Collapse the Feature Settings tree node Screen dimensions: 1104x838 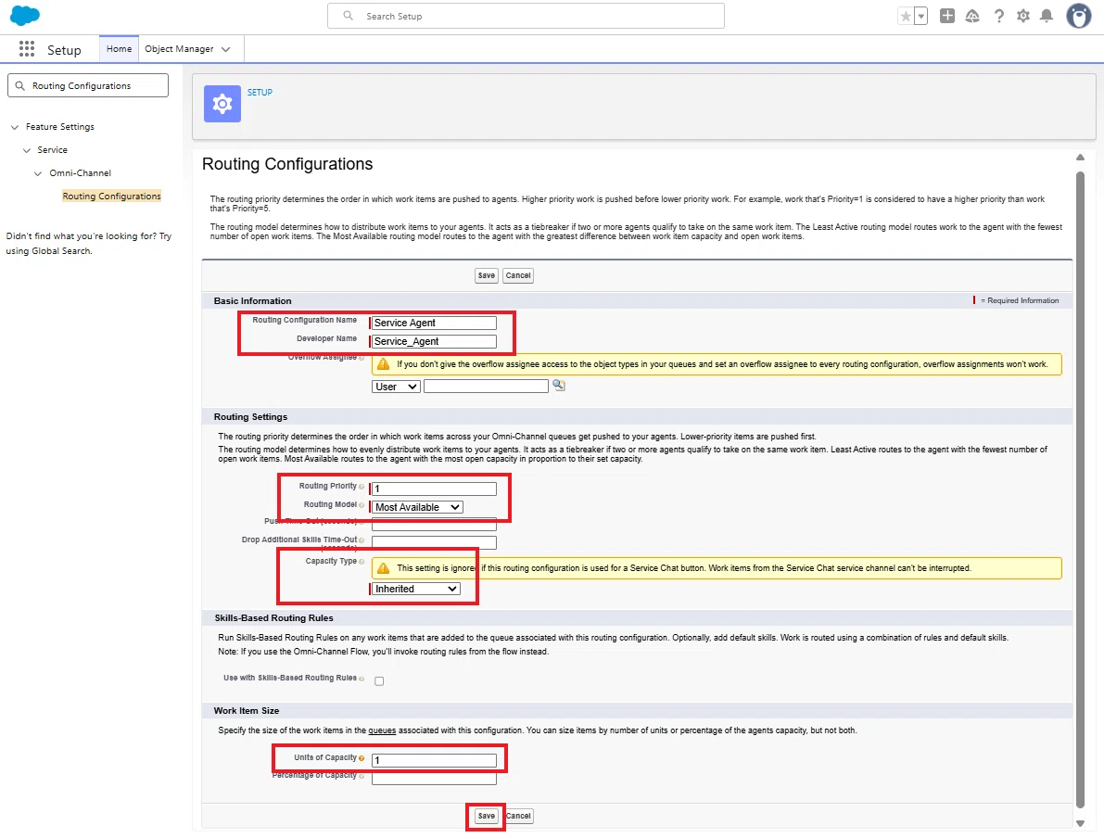pos(15,127)
